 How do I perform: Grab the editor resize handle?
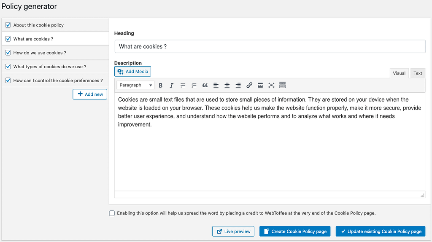pyautogui.click(x=422, y=195)
